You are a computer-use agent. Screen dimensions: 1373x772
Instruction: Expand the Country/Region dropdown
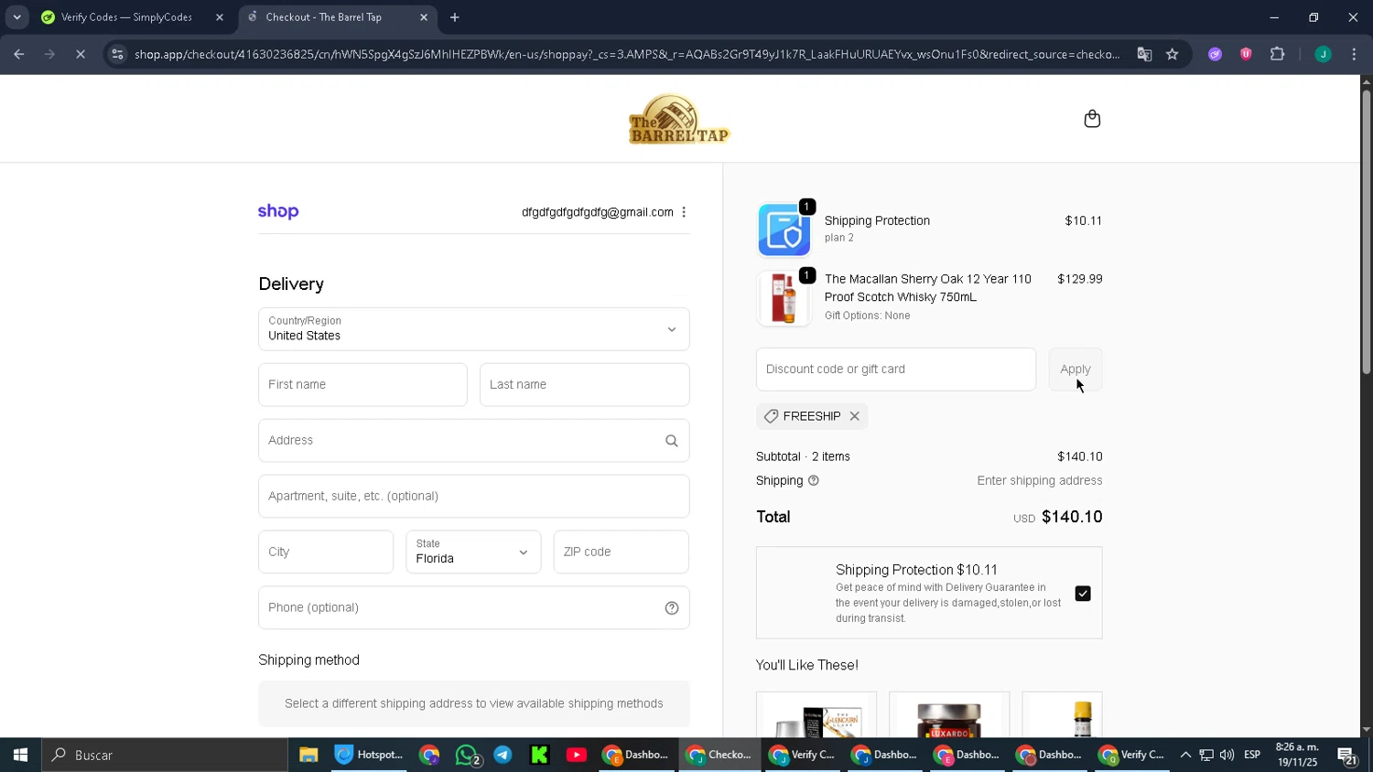point(474,329)
